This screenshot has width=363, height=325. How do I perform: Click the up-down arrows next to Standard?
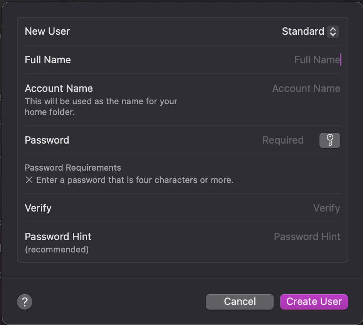click(333, 31)
